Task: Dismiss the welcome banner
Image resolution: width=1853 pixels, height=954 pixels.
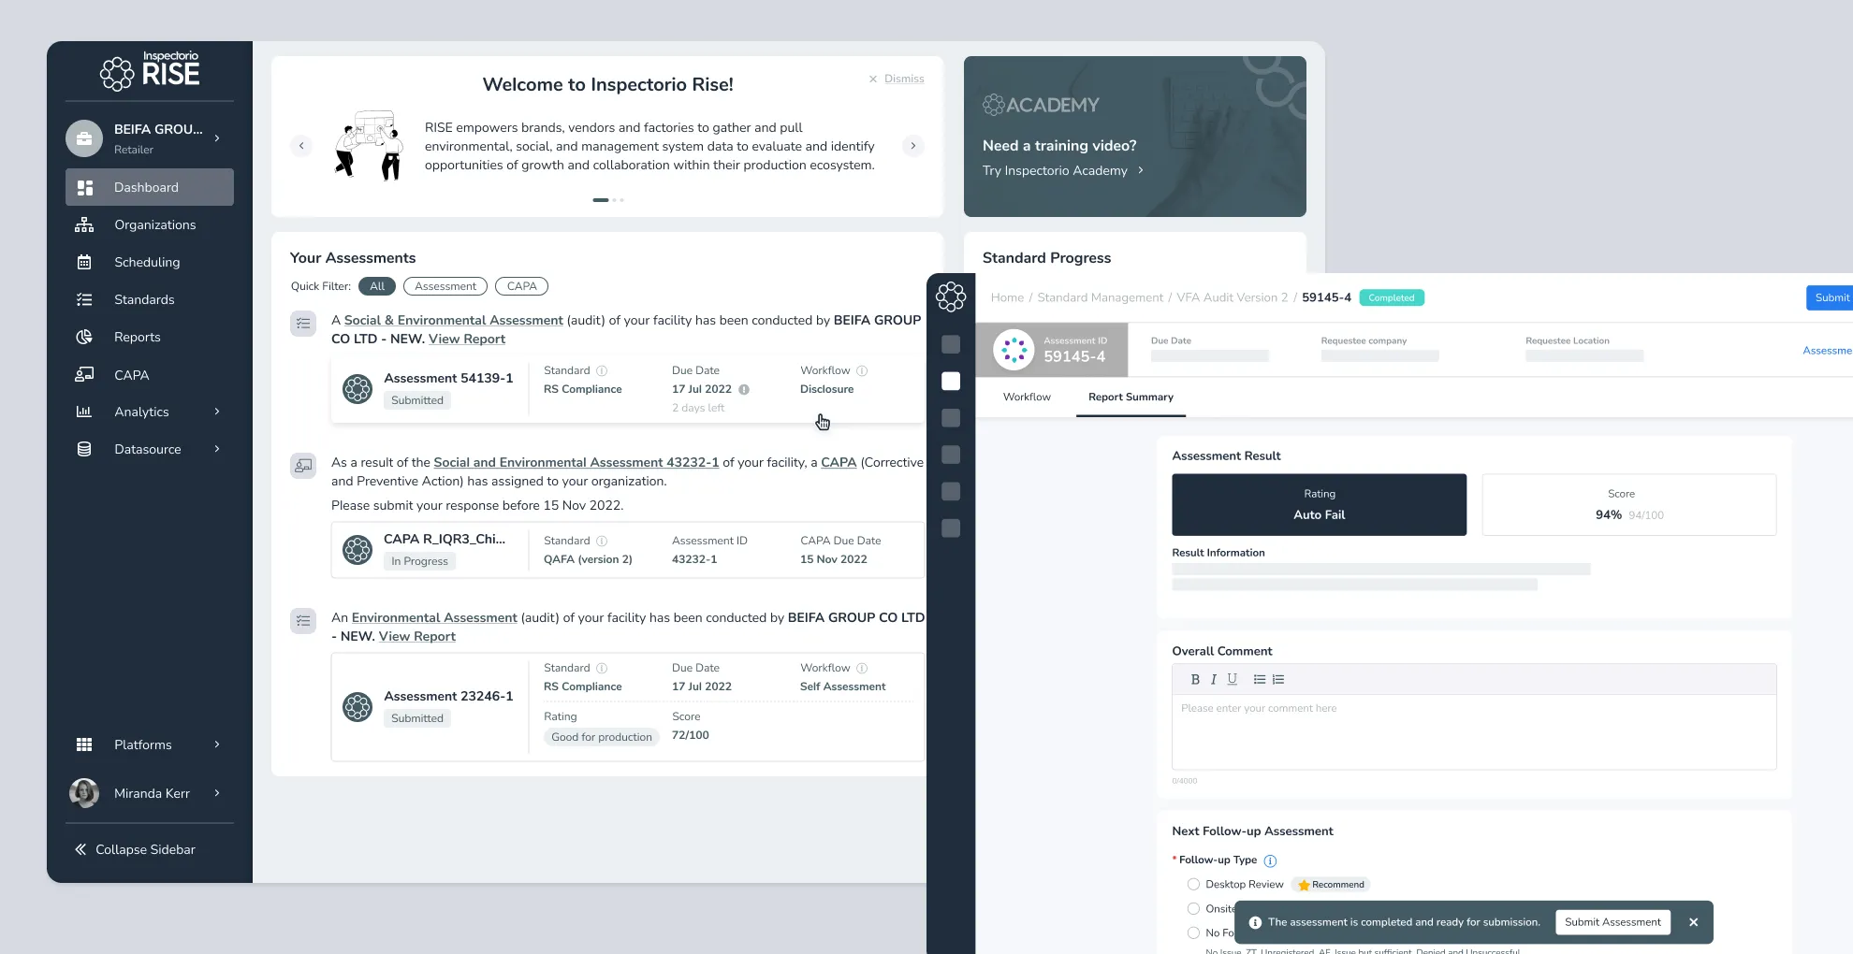Action: [x=896, y=79]
